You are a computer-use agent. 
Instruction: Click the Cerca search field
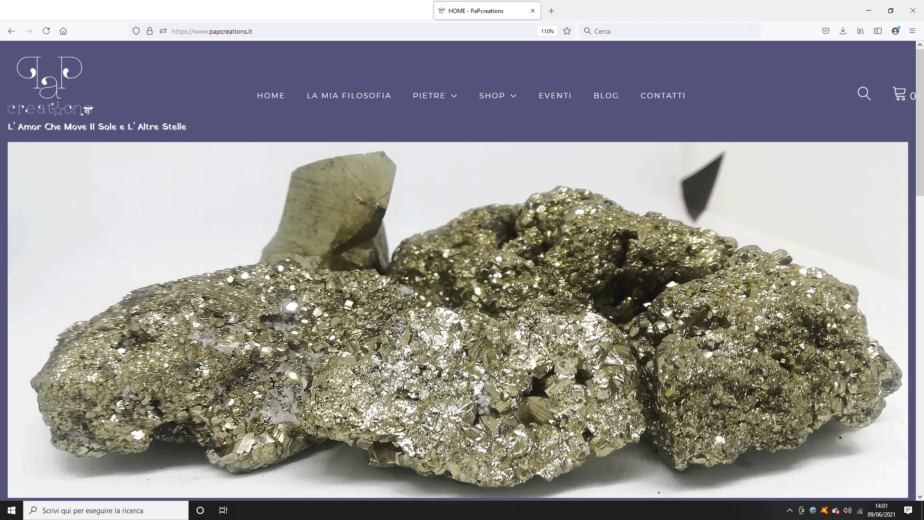[x=670, y=31]
